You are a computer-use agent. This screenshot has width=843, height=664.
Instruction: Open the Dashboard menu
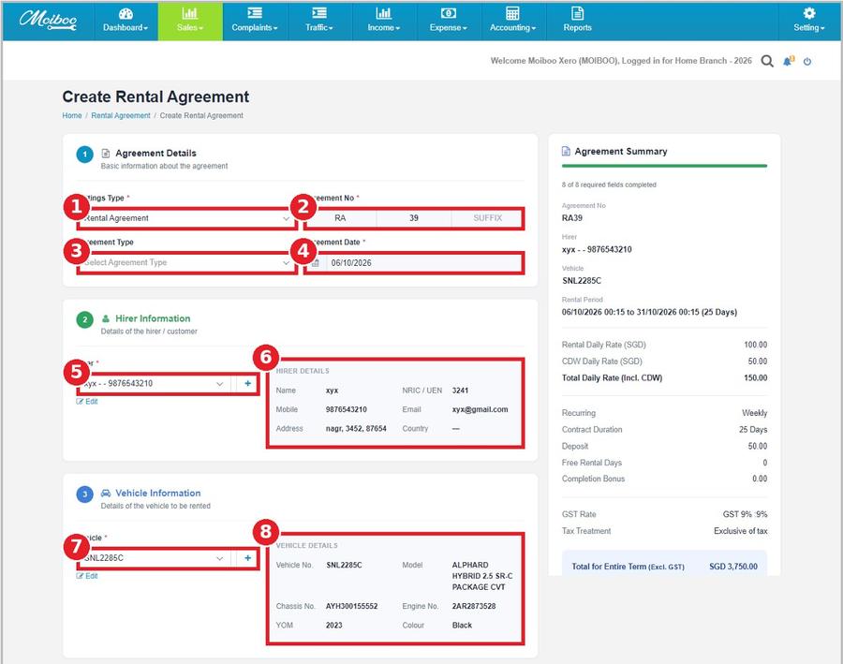pyautogui.click(x=126, y=21)
